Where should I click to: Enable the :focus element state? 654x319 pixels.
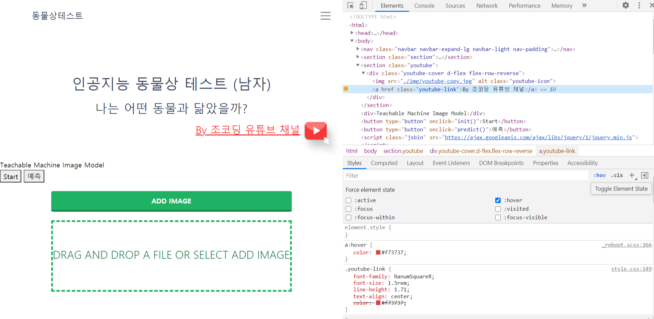(348, 209)
